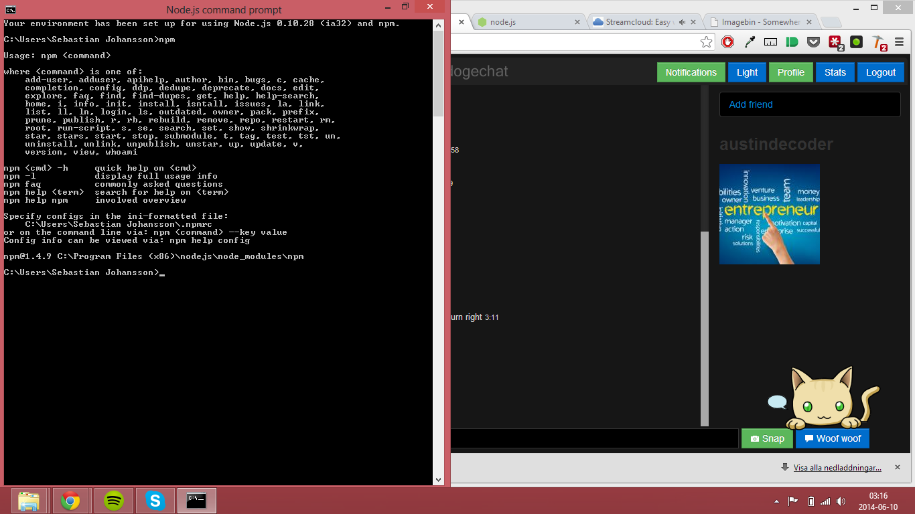Click command prompt scrollbar thumb
915x514 pixels.
[x=438, y=74]
